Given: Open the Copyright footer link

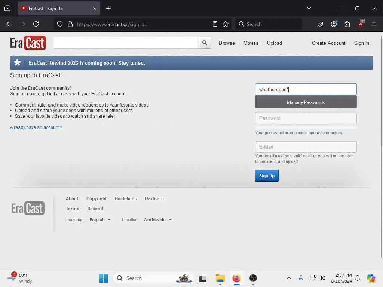Looking at the screenshot, I should [96, 199].
